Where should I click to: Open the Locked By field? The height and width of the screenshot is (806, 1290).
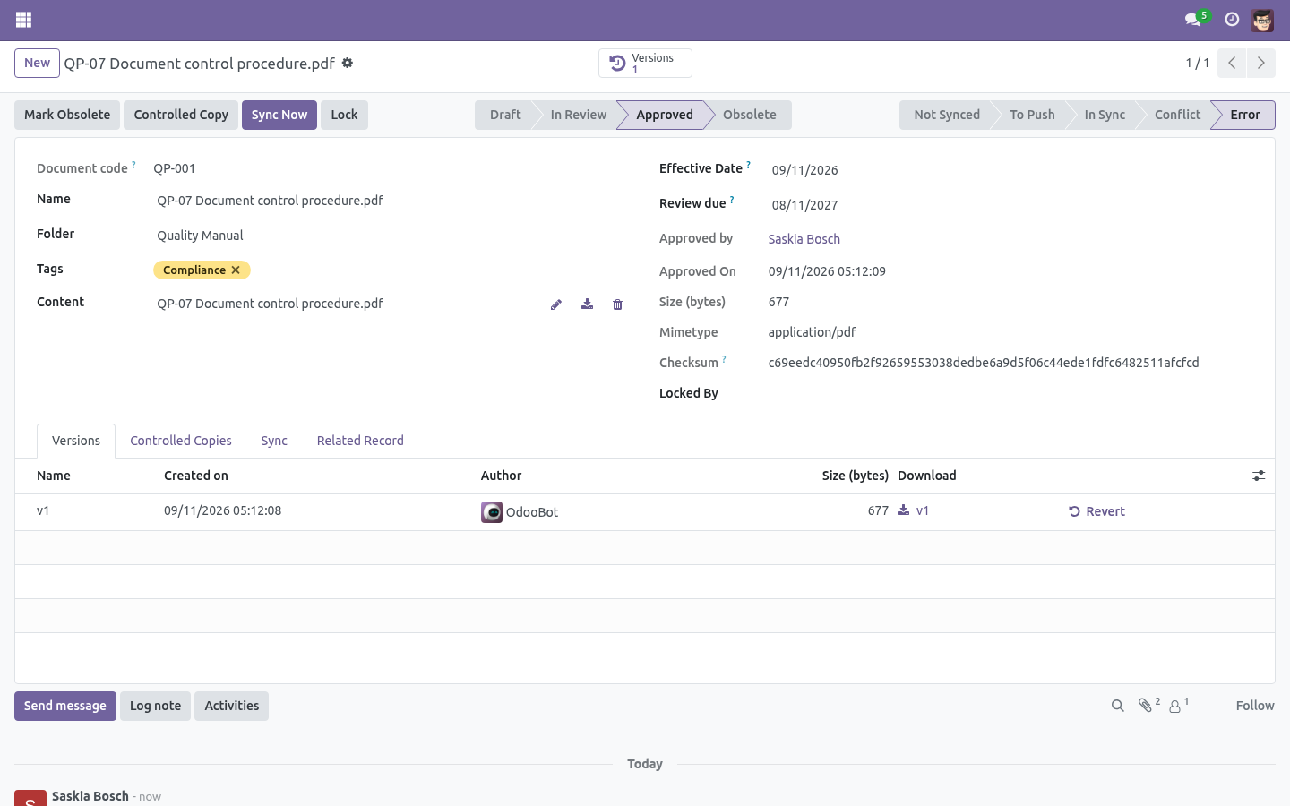pos(1010,393)
